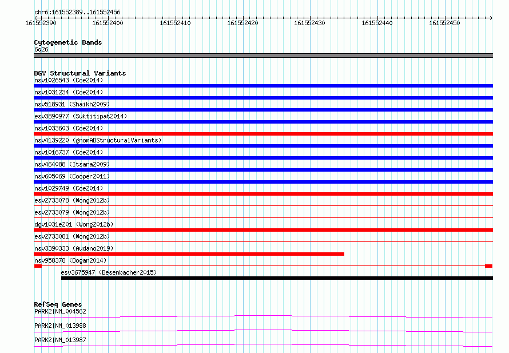Open the RefSeq Genes track title
Viewport: 509px width, 353px height.
click(x=58, y=304)
